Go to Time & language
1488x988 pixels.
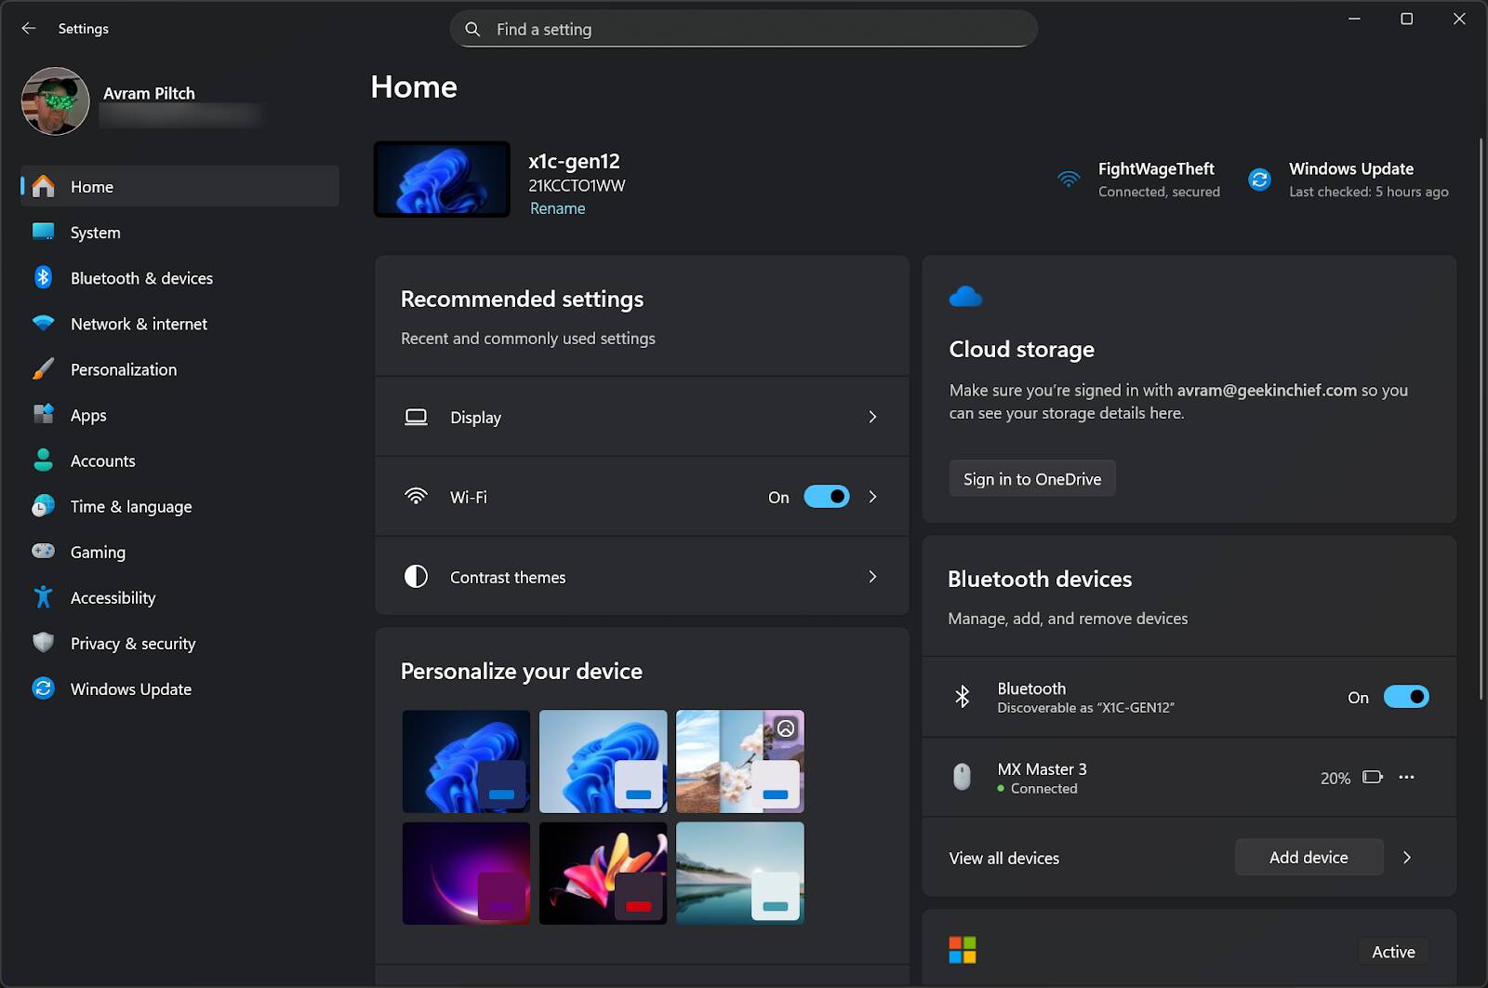click(180, 505)
